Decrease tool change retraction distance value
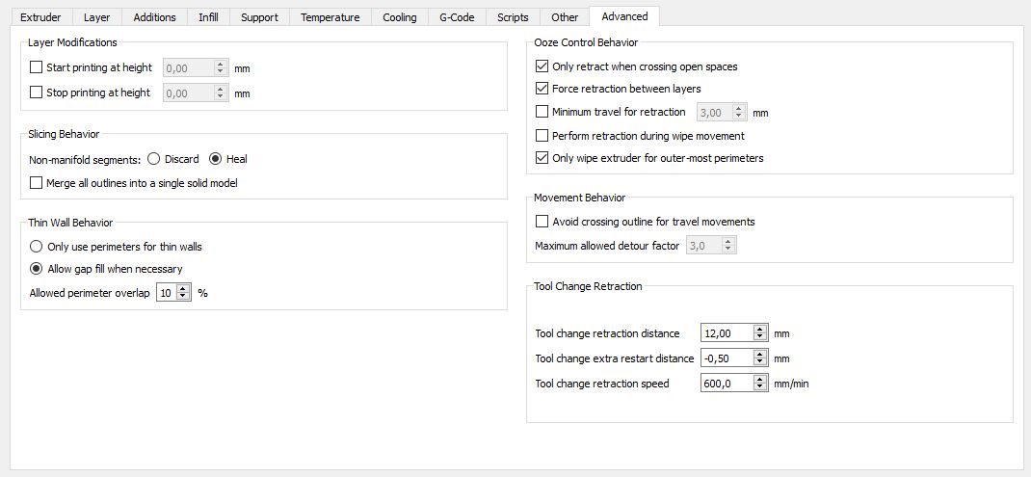 [760, 337]
